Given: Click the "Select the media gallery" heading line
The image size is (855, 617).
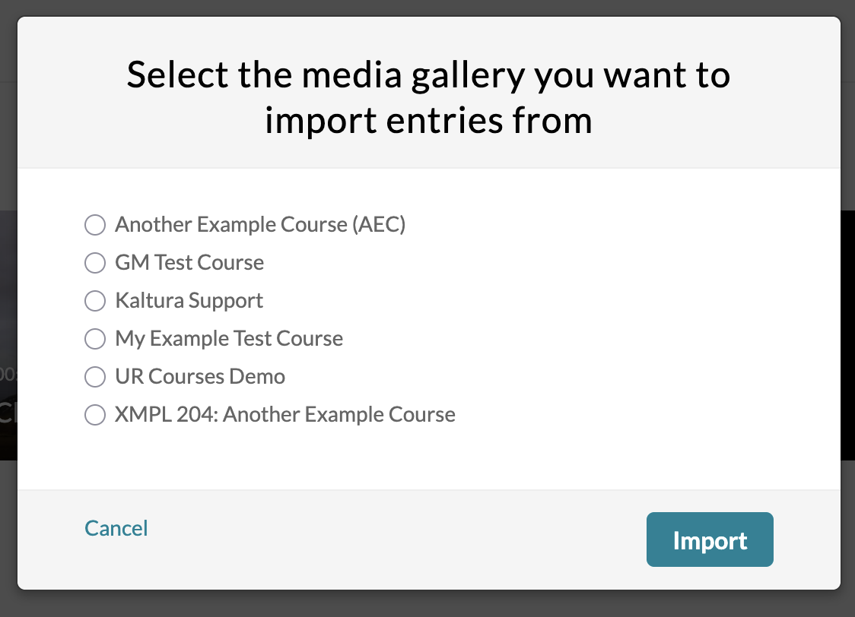Looking at the screenshot, I should 428,76.
